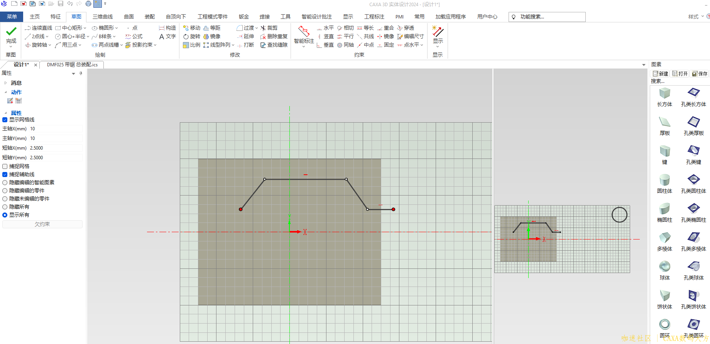Viewport: 710px width, 344px height.
Task: Click the 主轴X(mm) value field
Action: [x=56, y=129]
